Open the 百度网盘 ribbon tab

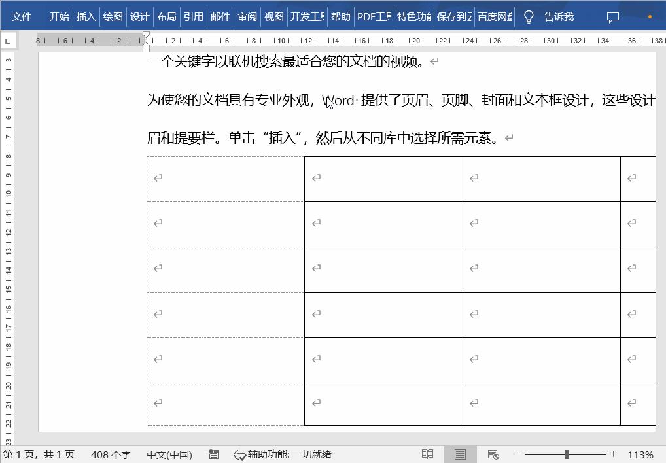click(495, 16)
